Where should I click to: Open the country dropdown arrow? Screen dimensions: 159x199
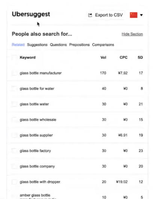141,15
